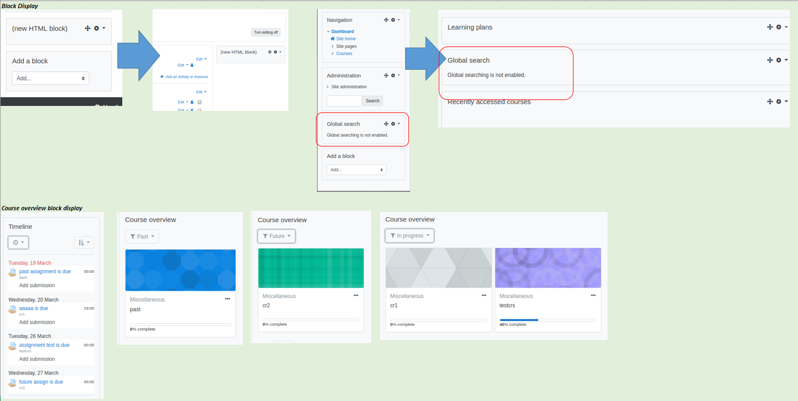
Task: Click the Learning plans block move icon
Action: click(x=770, y=27)
